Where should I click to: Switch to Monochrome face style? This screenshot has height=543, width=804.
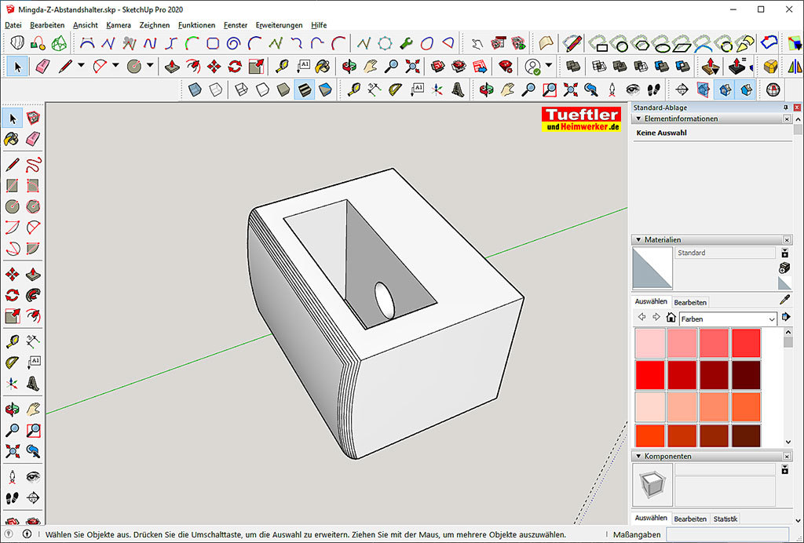pos(325,89)
